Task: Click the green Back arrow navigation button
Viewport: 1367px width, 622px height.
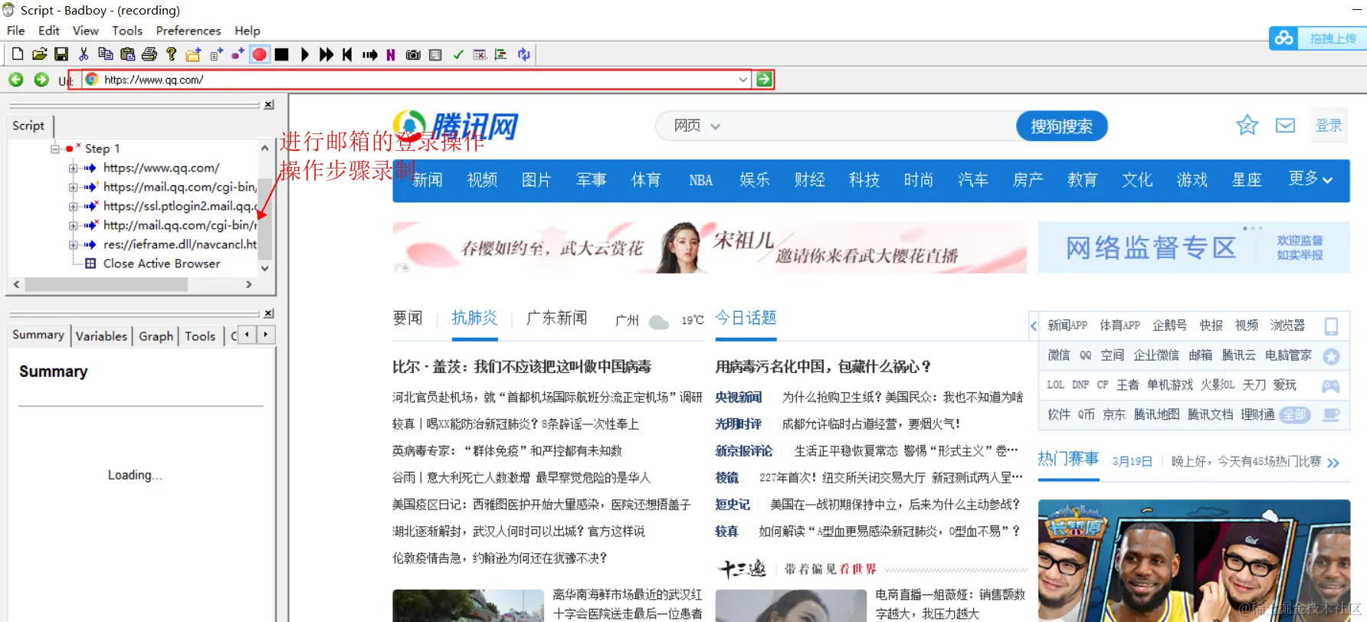Action: tap(16, 80)
